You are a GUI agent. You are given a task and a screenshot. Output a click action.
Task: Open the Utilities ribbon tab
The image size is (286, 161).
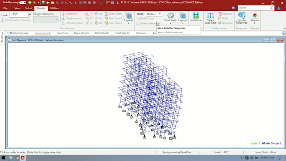click(x=55, y=8)
